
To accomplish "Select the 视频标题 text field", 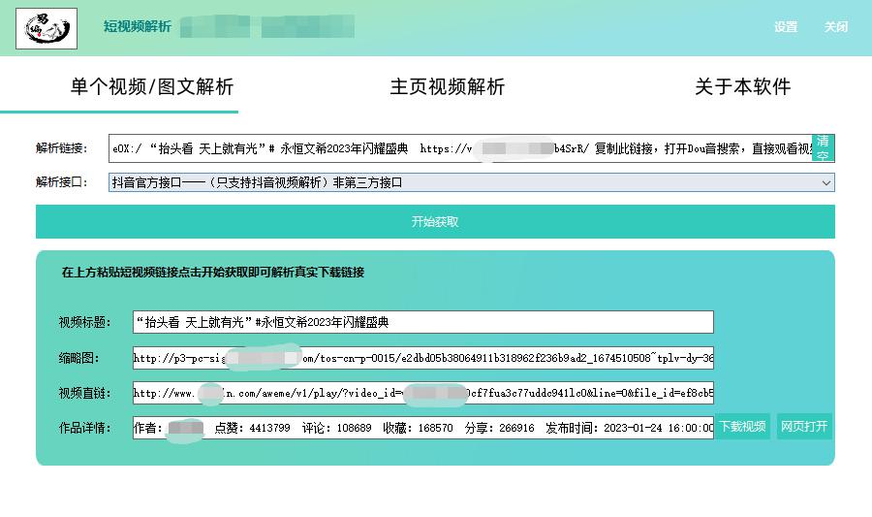I will [x=422, y=322].
